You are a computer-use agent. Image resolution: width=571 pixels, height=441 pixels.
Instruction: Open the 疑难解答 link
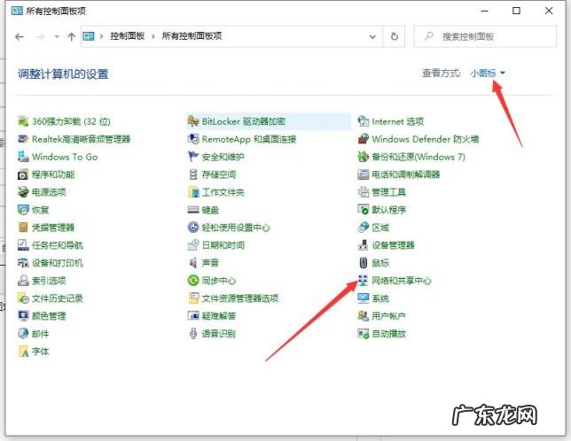pos(219,316)
